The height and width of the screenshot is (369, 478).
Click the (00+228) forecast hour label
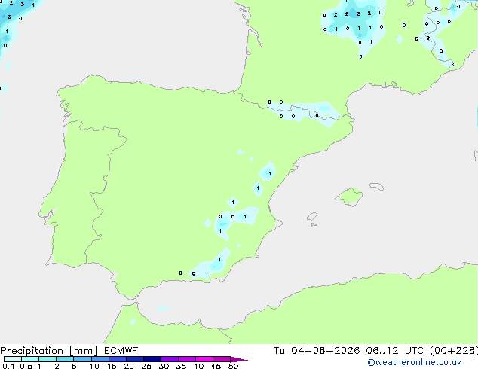[x=454, y=351]
